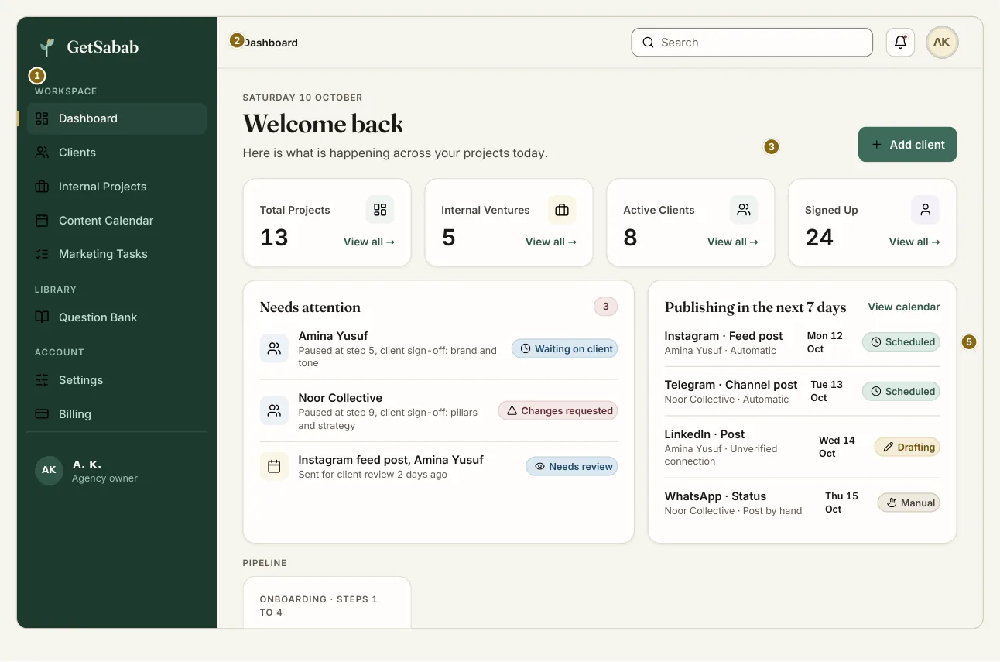
Task: Open the Question Bank library
Action: [x=117, y=317]
